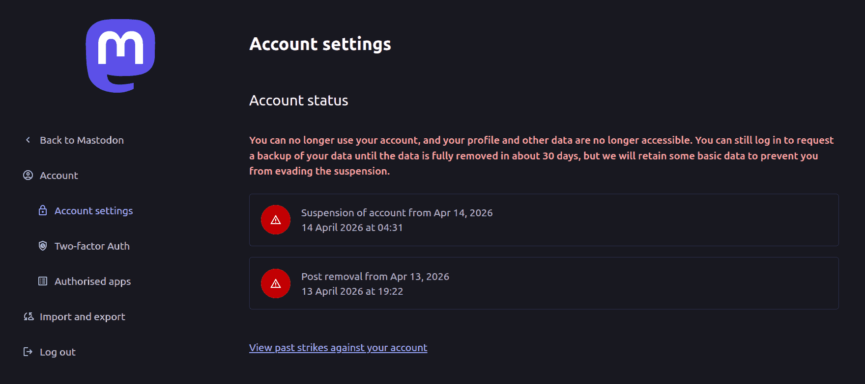Image resolution: width=865 pixels, height=384 pixels.
Task: Click the Mastodon logo
Action: point(120,55)
